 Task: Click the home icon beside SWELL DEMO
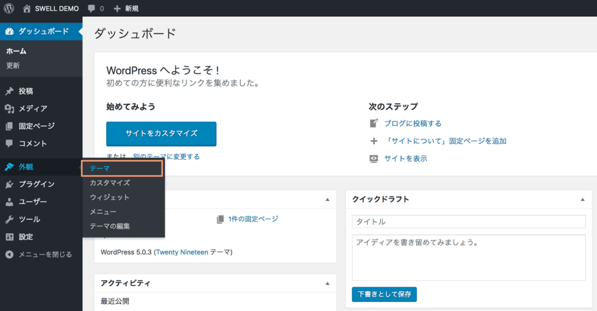pos(27,8)
